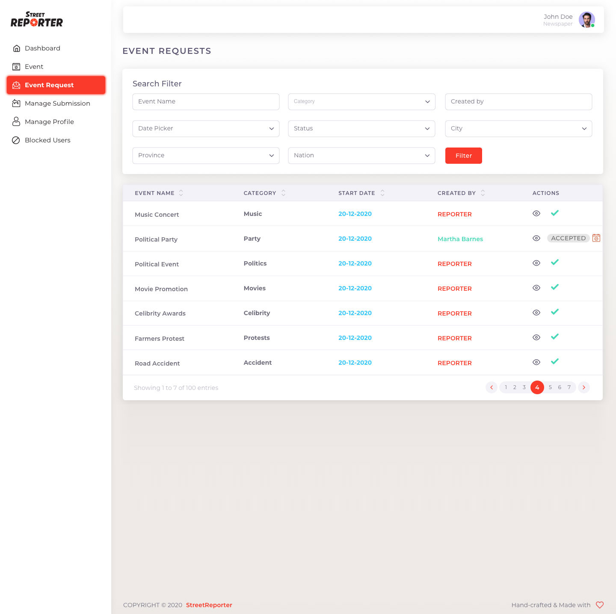
Task: Click the calendar icon beside ACCEPTED badge
Action: [x=596, y=238]
